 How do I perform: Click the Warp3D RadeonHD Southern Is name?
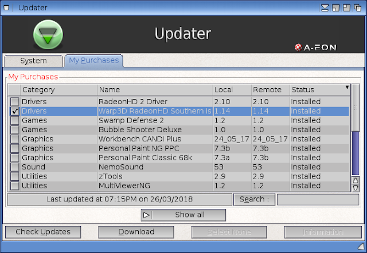tap(155, 111)
